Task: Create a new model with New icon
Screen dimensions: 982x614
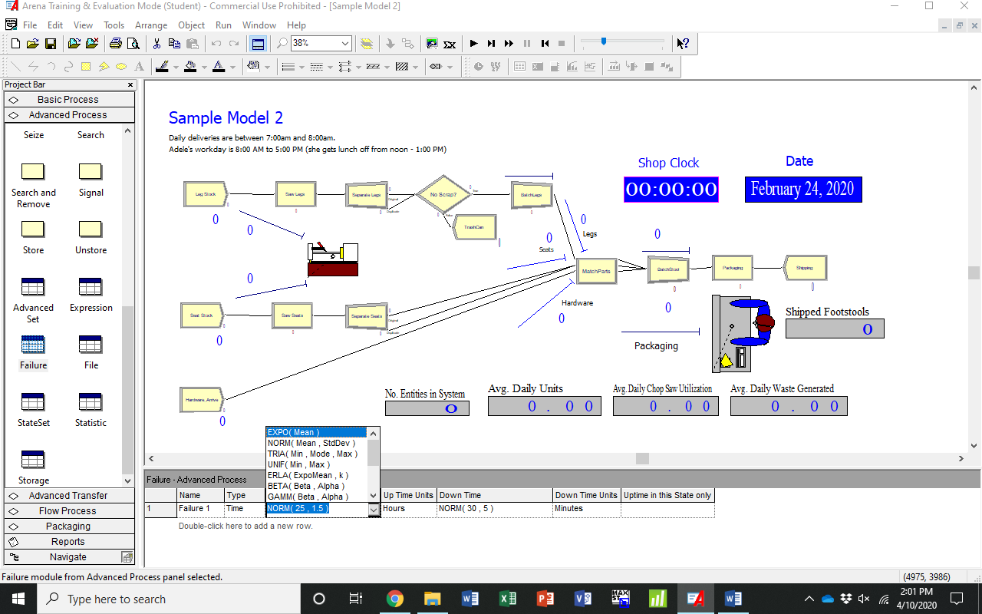Action: 16,44
